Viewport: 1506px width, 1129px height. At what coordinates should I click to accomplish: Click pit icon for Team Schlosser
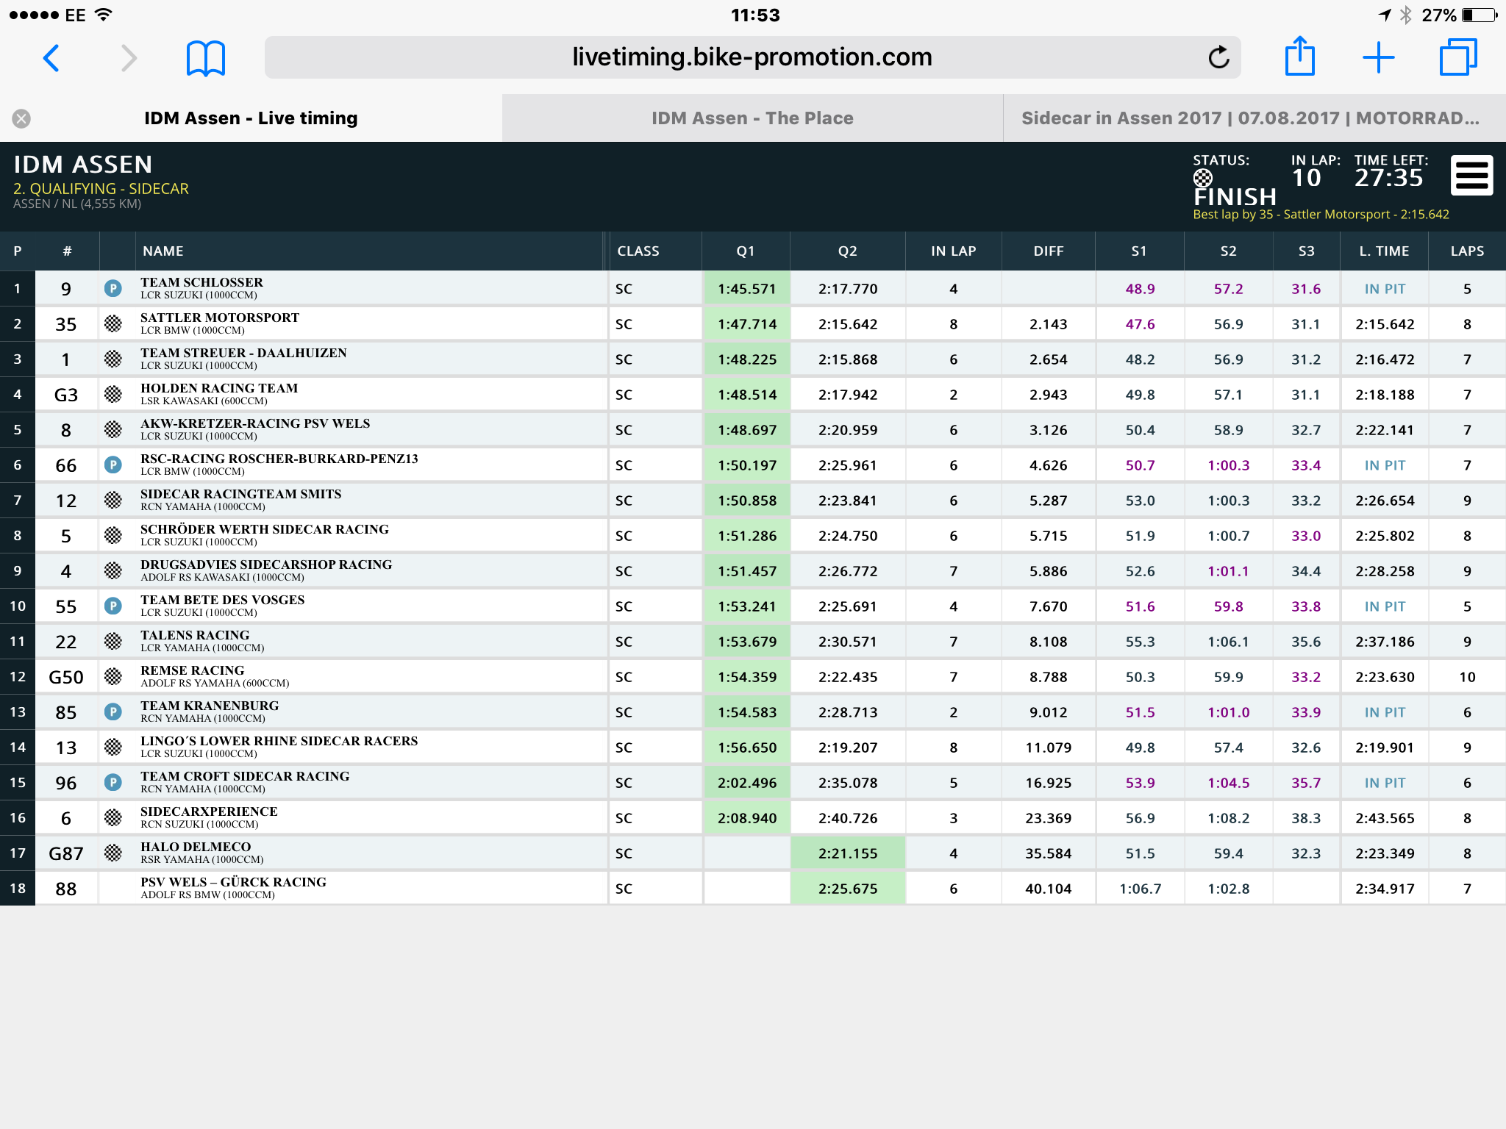pos(113,288)
